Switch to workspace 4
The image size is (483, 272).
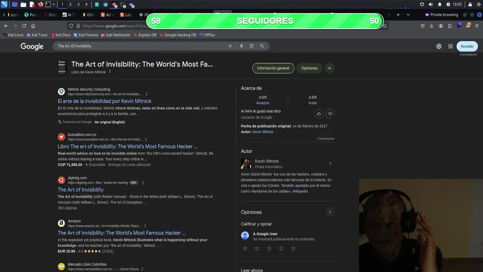[86, 5]
